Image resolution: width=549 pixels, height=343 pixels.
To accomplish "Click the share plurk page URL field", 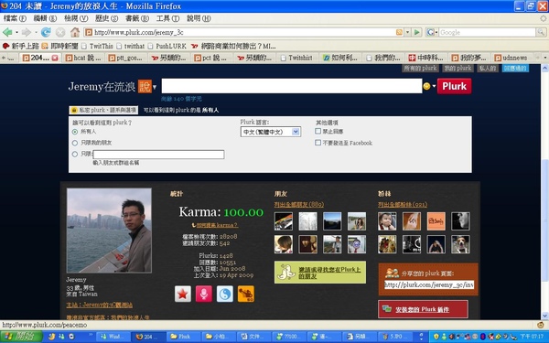I will [429, 284].
